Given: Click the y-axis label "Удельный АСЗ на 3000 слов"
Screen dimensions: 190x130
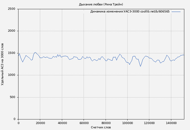Looking at the screenshot, I should (x=3, y=64).
